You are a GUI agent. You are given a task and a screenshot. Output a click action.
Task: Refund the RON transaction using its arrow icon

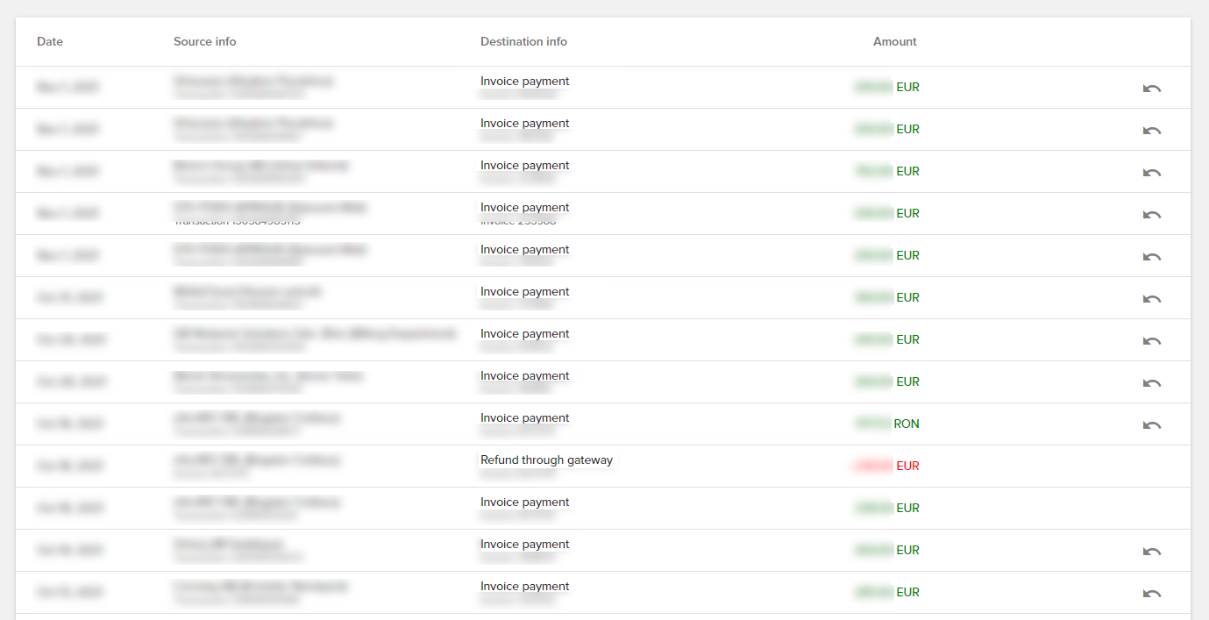1151,424
